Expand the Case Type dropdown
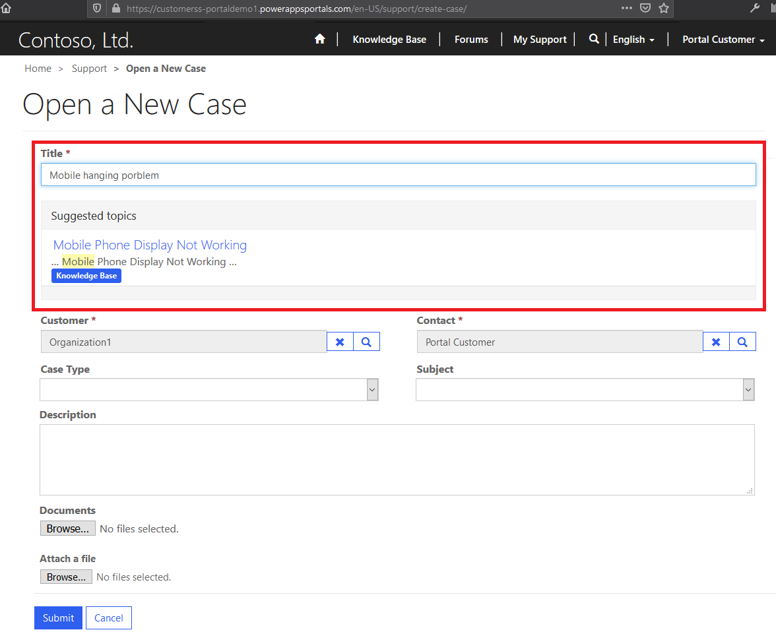 coord(209,390)
